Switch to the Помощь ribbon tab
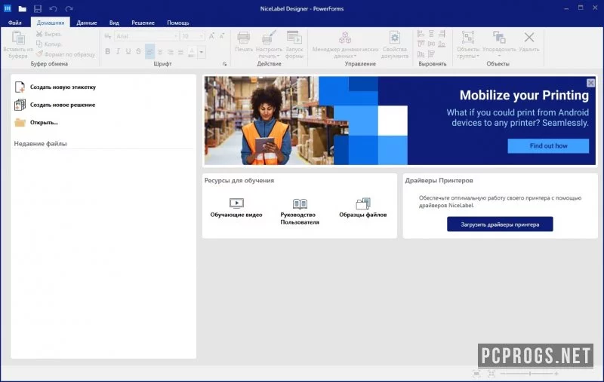This screenshot has height=382, width=604. 178,23
